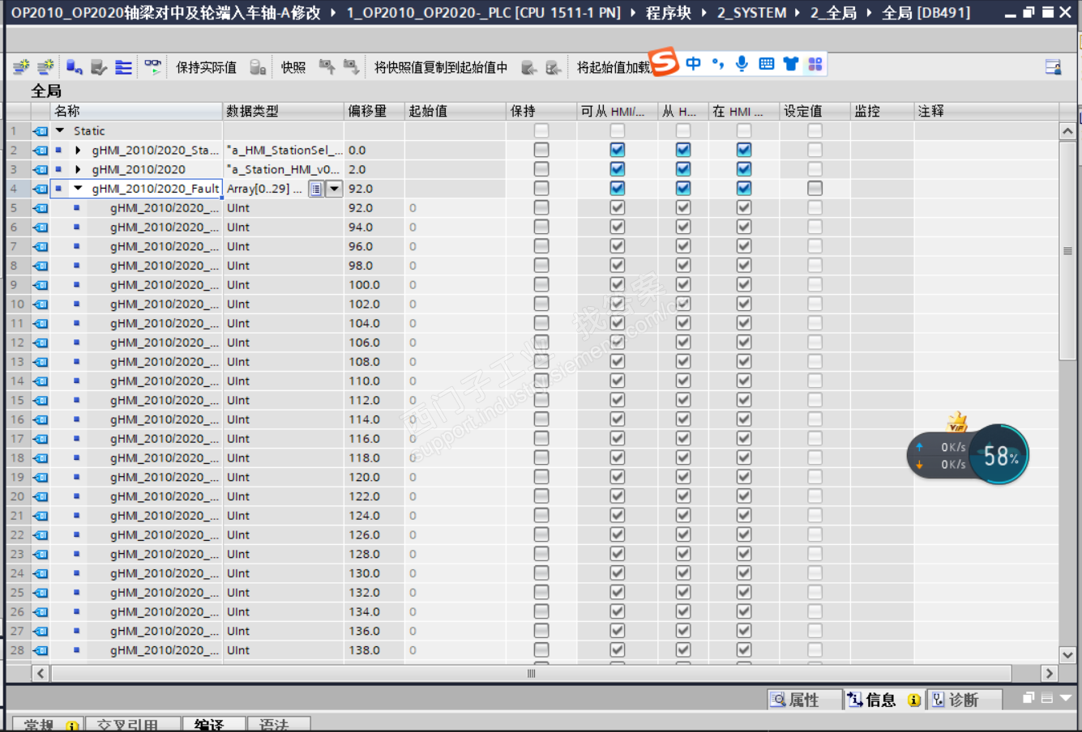Click the 快照 button

click(293, 67)
